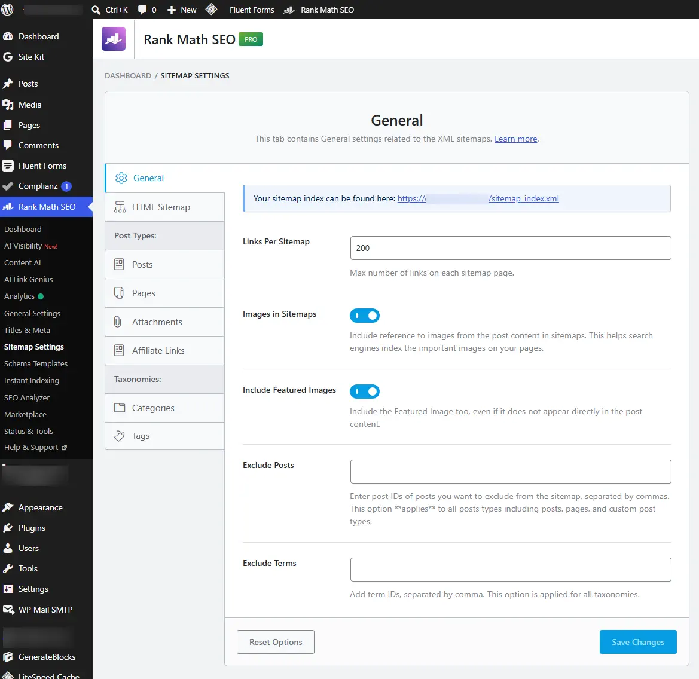Click the Rank Math purple logo
The height and width of the screenshot is (679, 699).
coord(114,39)
